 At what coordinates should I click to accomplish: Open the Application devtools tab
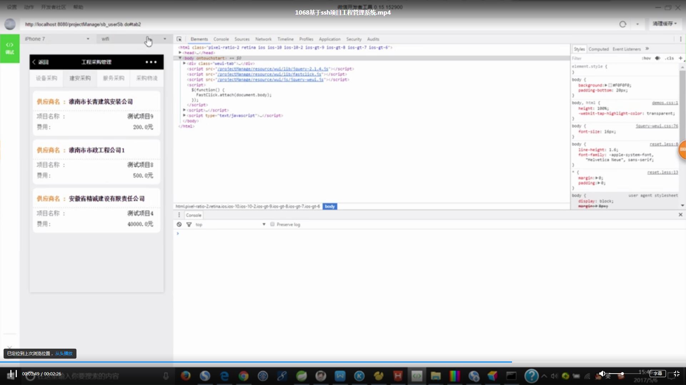(329, 39)
